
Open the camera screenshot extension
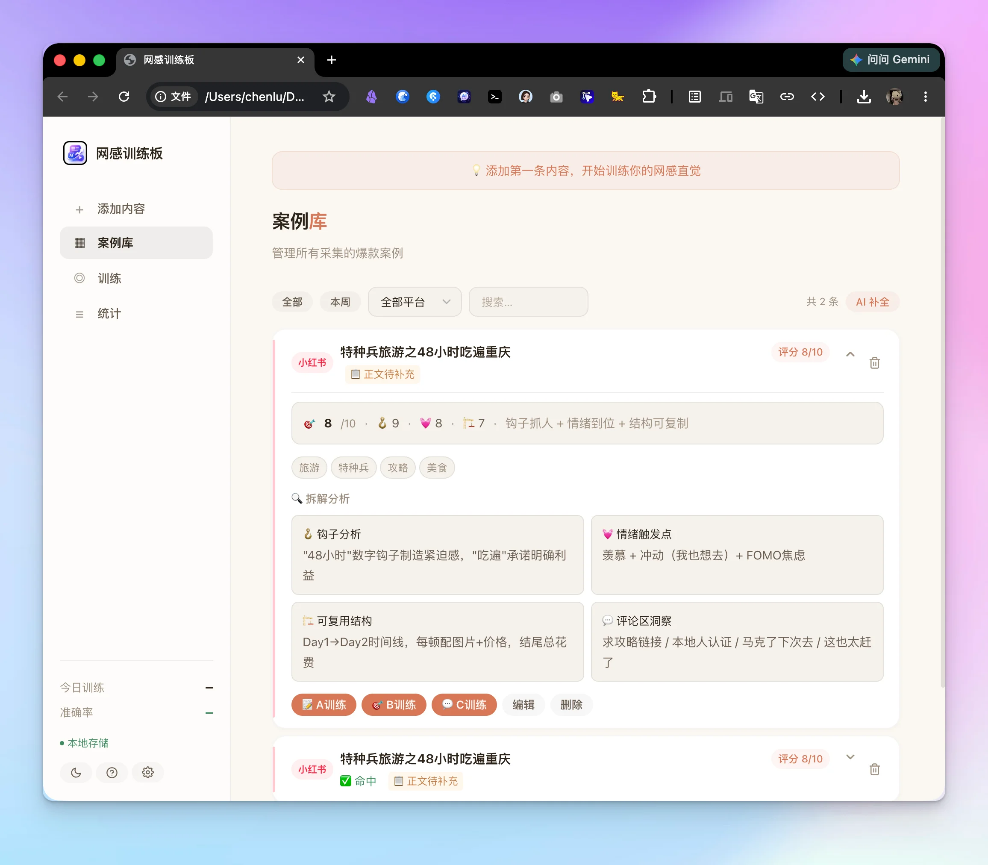click(556, 97)
